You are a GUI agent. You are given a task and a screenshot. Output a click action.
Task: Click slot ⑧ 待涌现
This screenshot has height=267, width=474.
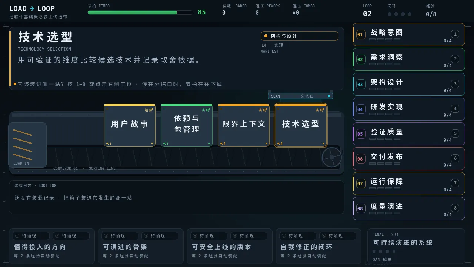pyautogui.click(x=338, y=236)
